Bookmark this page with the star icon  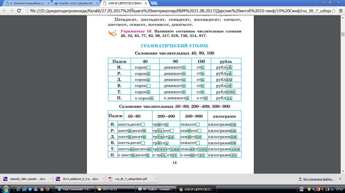pyautogui.click(x=334, y=11)
